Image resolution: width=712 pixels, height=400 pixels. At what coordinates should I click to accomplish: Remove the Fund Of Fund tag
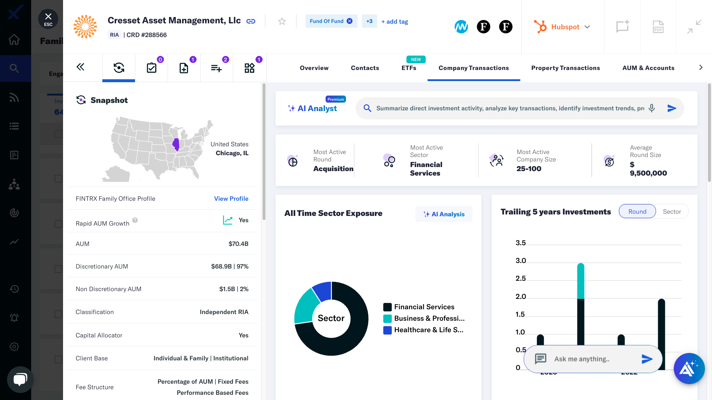click(349, 21)
